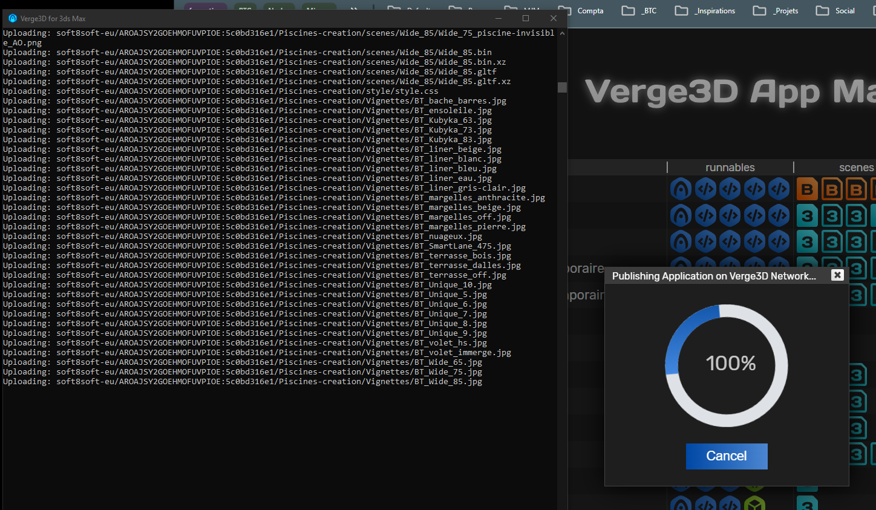This screenshot has width=876, height=510.
Task: Click log line ending BT_Unique_7.jpg
Action: (245, 313)
